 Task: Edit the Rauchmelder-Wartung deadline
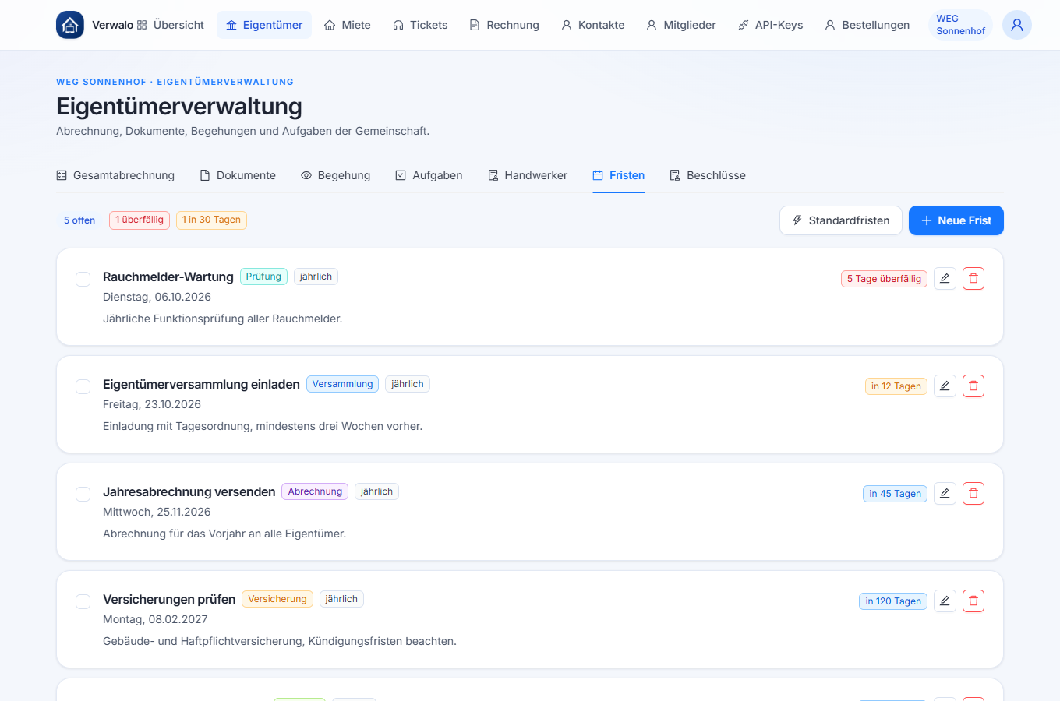(x=945, y=279)
